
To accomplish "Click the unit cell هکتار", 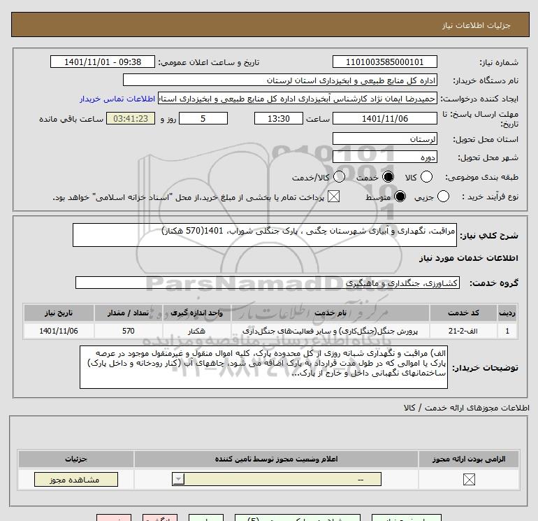I will pyautogui.click(x=197, y=331).
